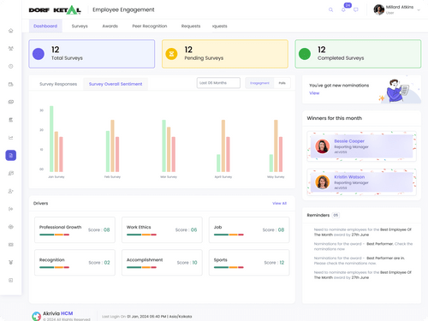This screenshot has width=428, height=321.
Task: Click Job score value 08
Action: (281, 229)
